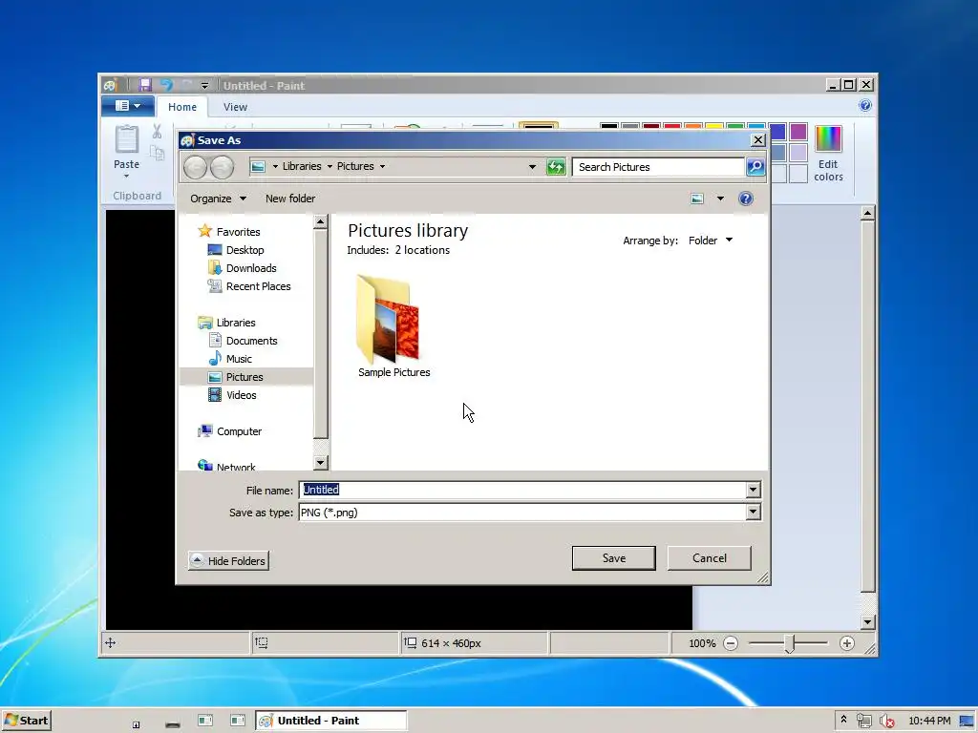Open the Save As dialog help icon
Screen dimensions: 978x733
(745, 199)
